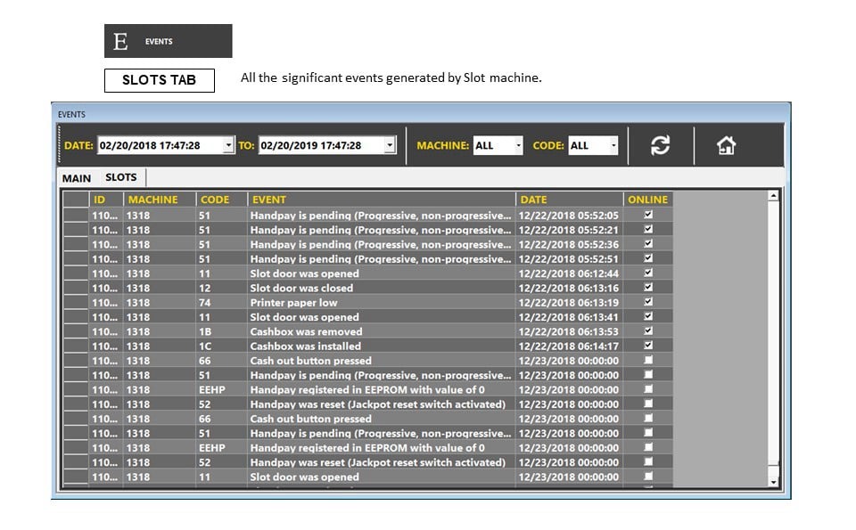Click date cell '12/22/2018 06:13:19'
Screen dimensions: 856x530
[570, 303]
